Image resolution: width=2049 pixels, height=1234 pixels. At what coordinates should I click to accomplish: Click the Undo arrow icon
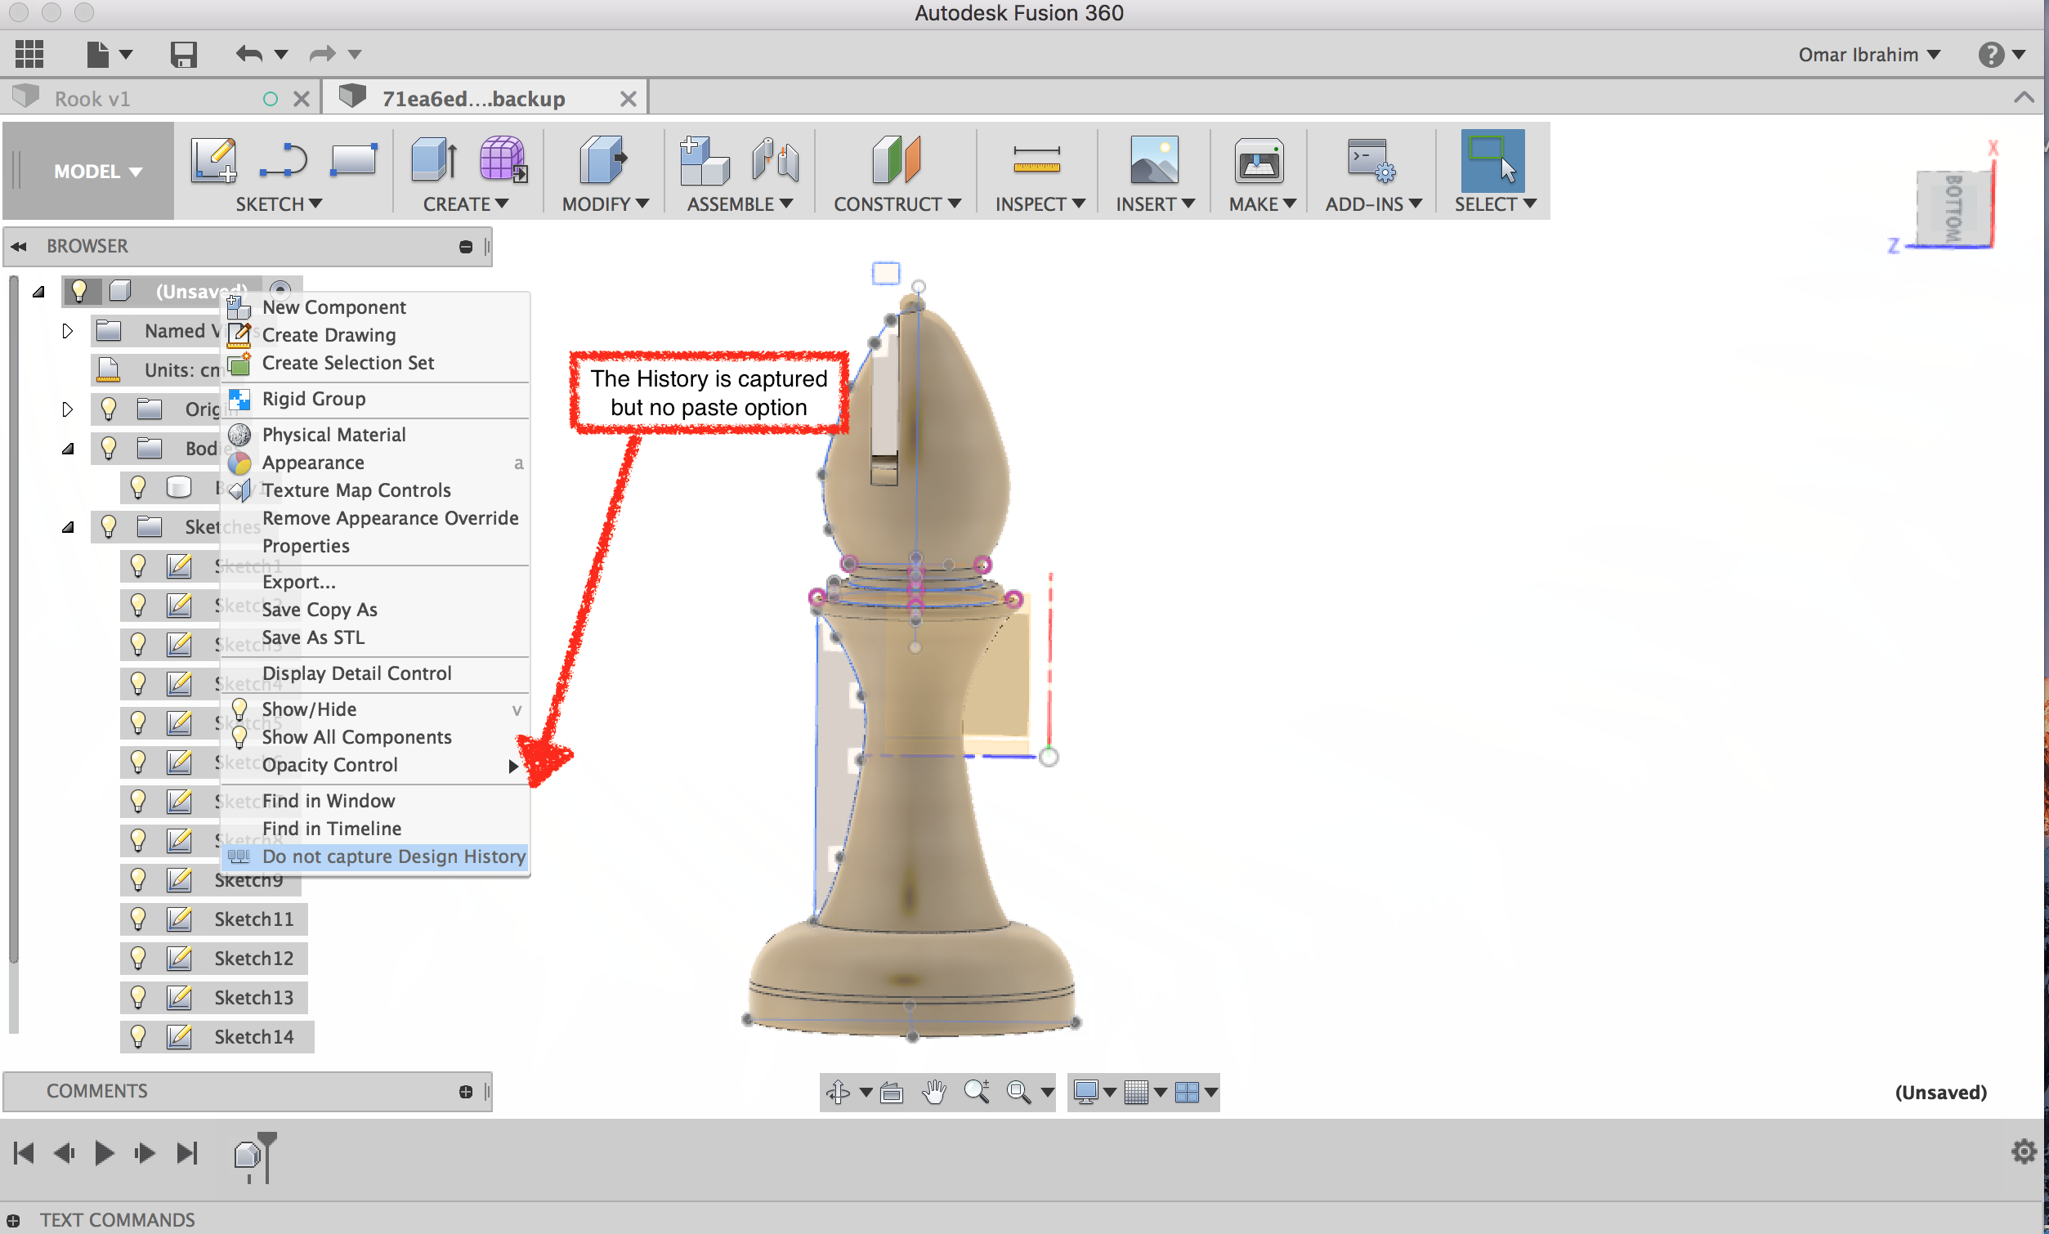coord(248,53)
